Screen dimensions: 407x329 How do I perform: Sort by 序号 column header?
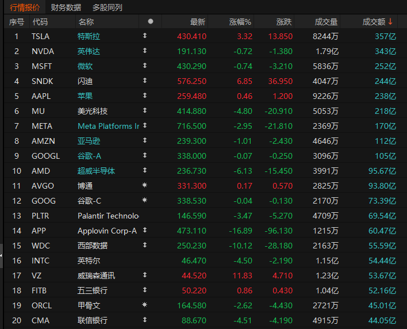coord(17,22)
